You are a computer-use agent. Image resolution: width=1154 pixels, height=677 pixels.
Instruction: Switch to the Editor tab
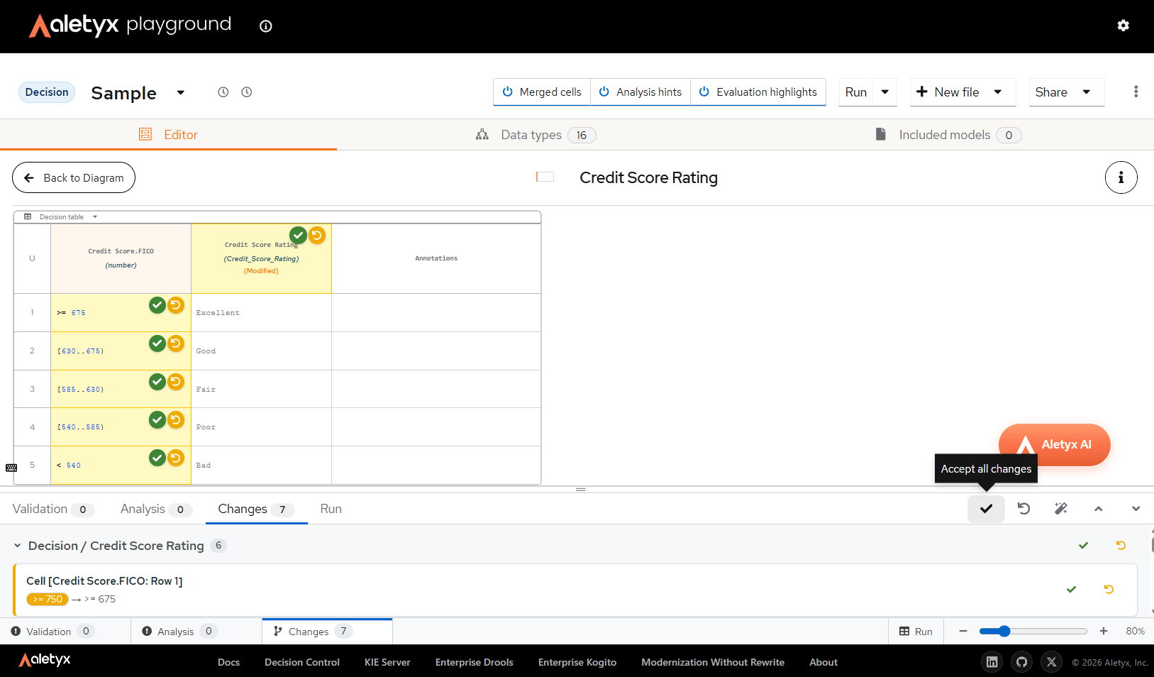pyautogui.click(x=168, y=135)
